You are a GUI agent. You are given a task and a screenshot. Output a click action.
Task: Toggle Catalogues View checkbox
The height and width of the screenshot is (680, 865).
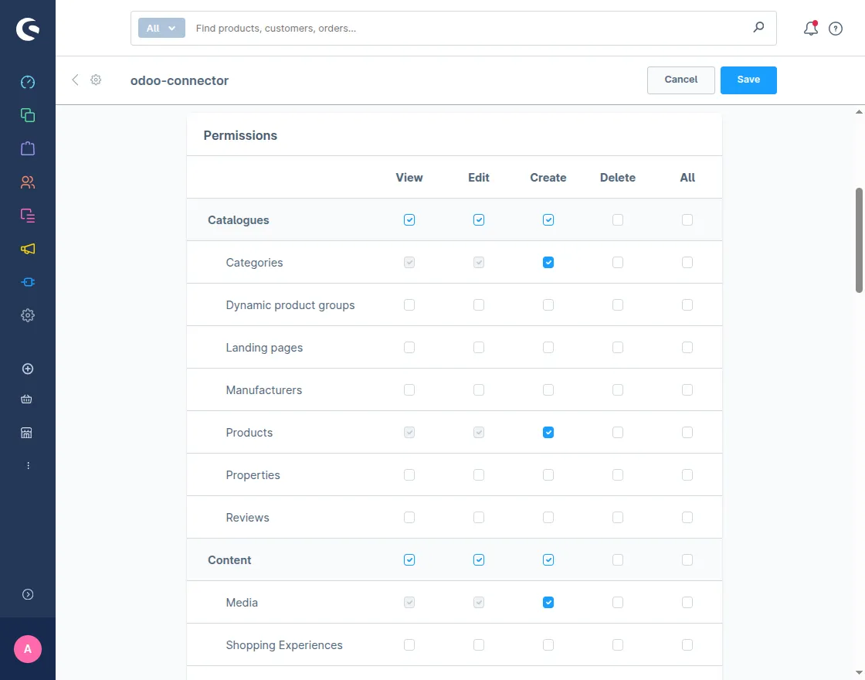[409, 219]
